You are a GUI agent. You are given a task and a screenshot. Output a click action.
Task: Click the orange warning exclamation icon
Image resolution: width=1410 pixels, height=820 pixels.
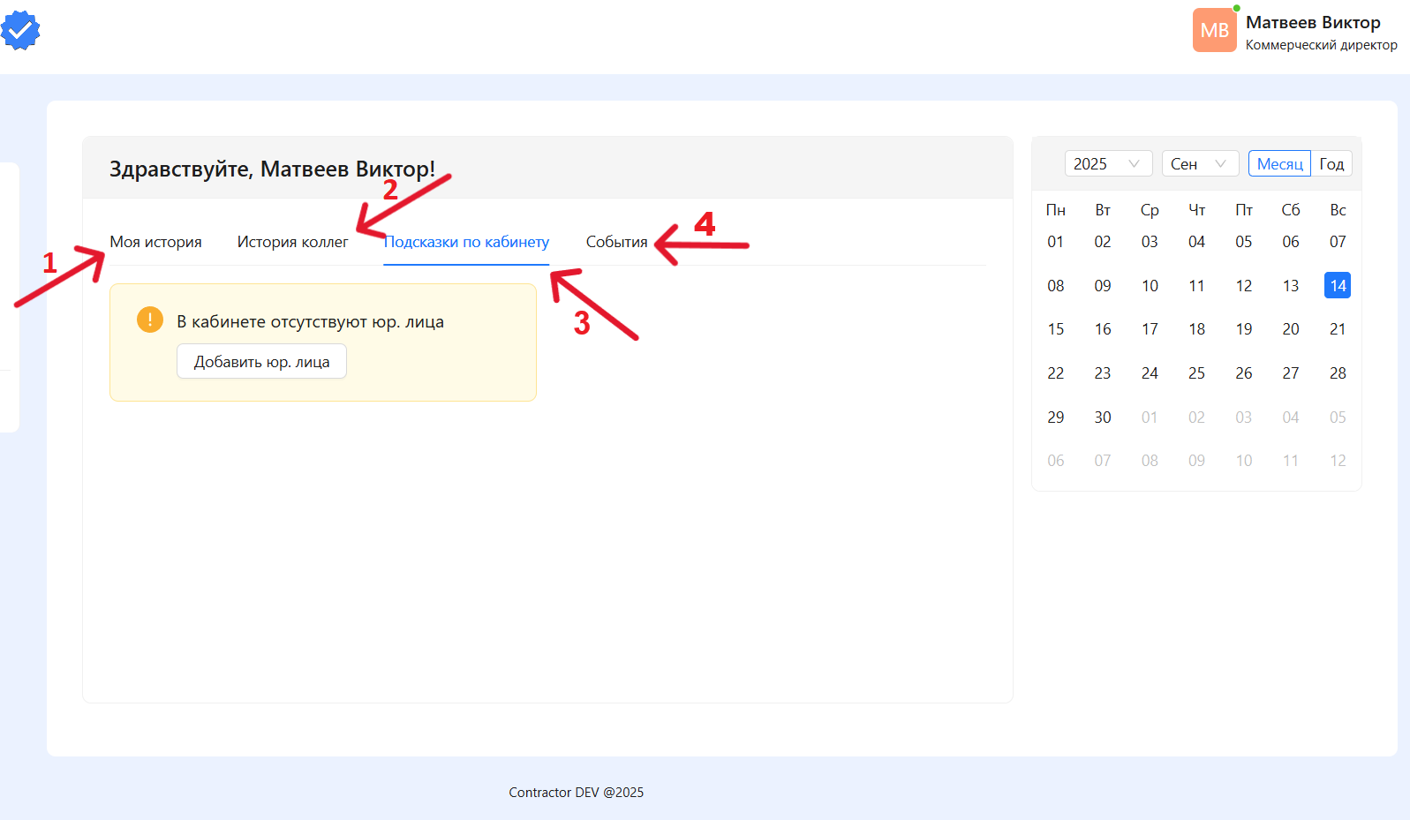150,320
